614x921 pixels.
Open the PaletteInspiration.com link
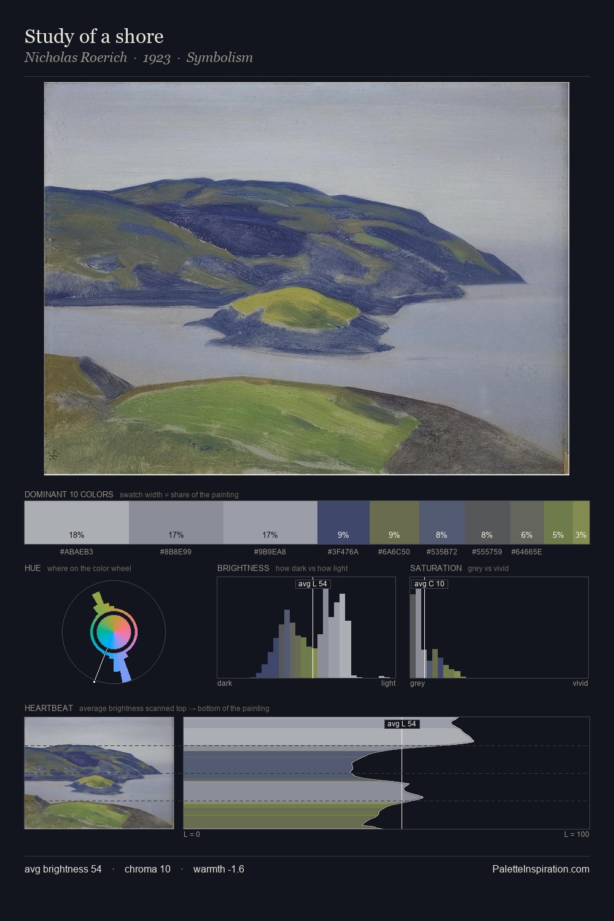(x=541, y=869)
